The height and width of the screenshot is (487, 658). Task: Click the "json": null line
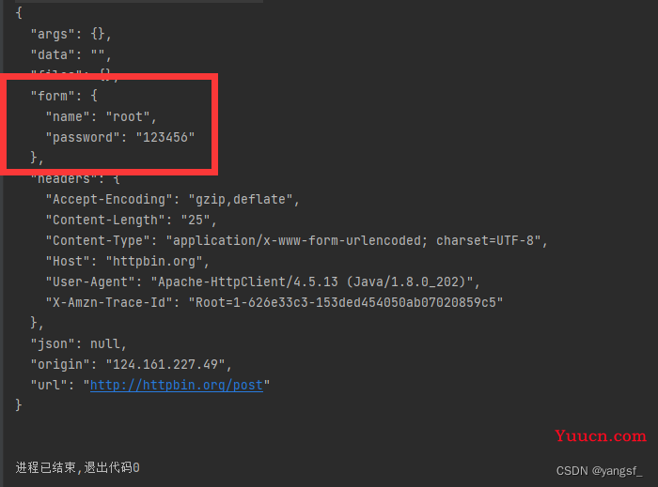pyautogui.click(x=78, y=343)
